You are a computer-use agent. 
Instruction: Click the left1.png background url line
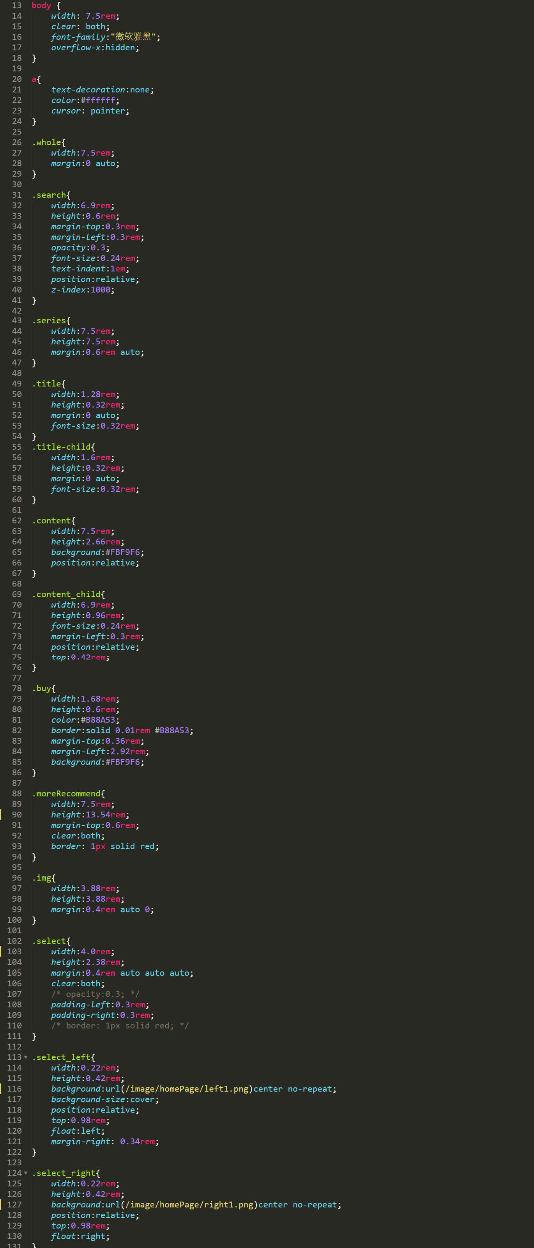[x=194, y=1088]
